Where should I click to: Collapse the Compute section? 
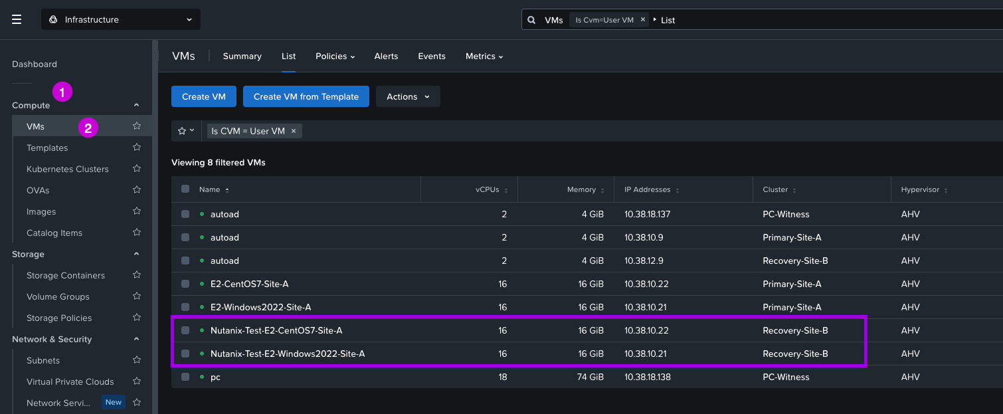point(137,105)
